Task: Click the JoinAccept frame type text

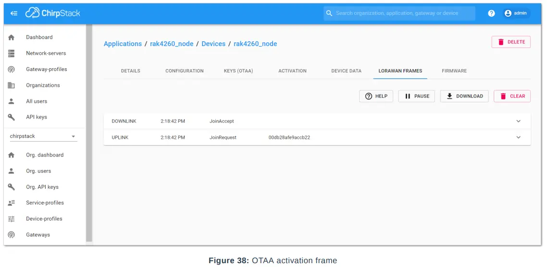Action: (222, 121)
